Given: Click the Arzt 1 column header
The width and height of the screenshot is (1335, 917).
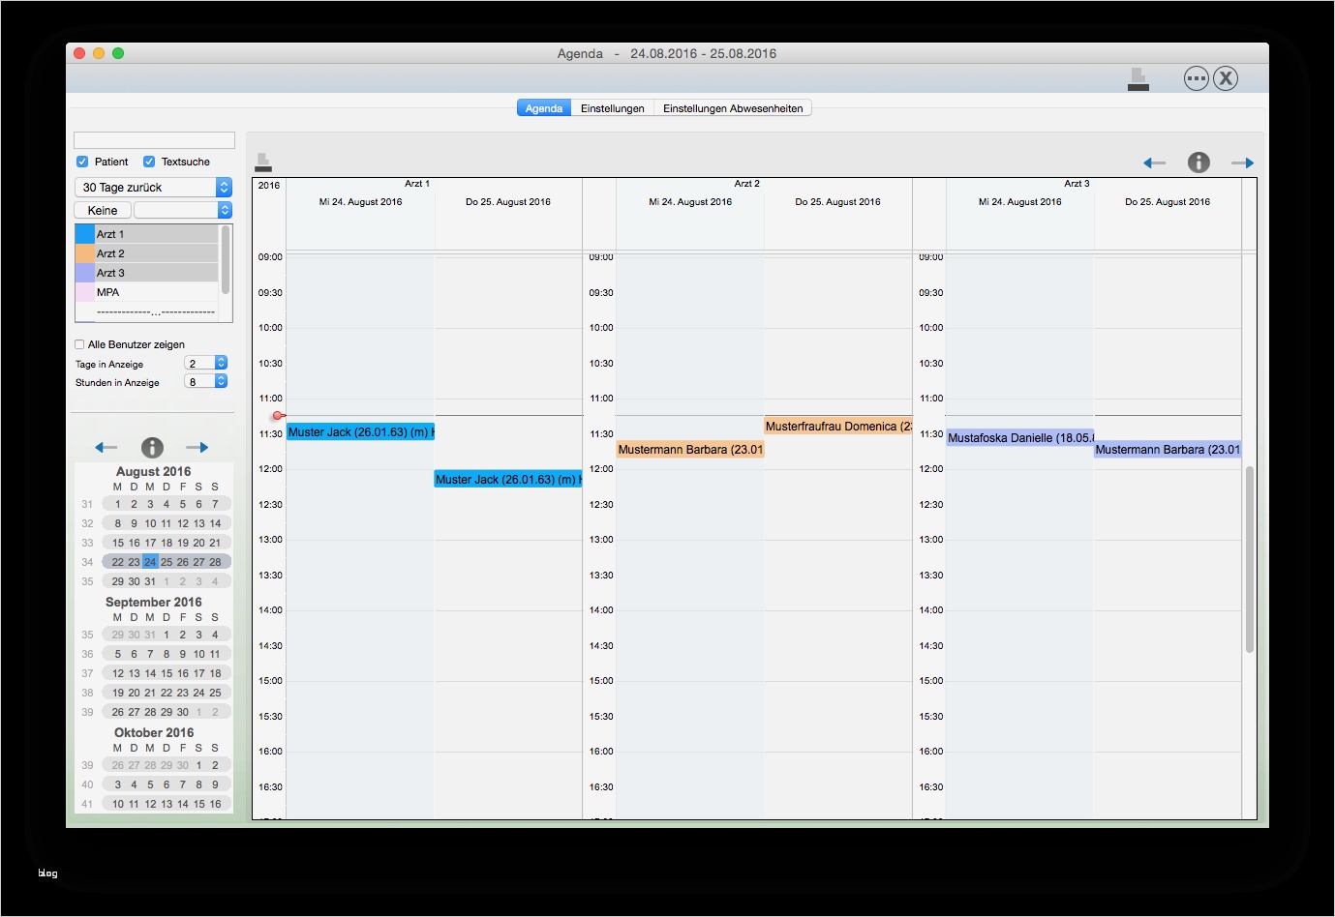Looking at the screenshot, I should [x=417, y=183].
